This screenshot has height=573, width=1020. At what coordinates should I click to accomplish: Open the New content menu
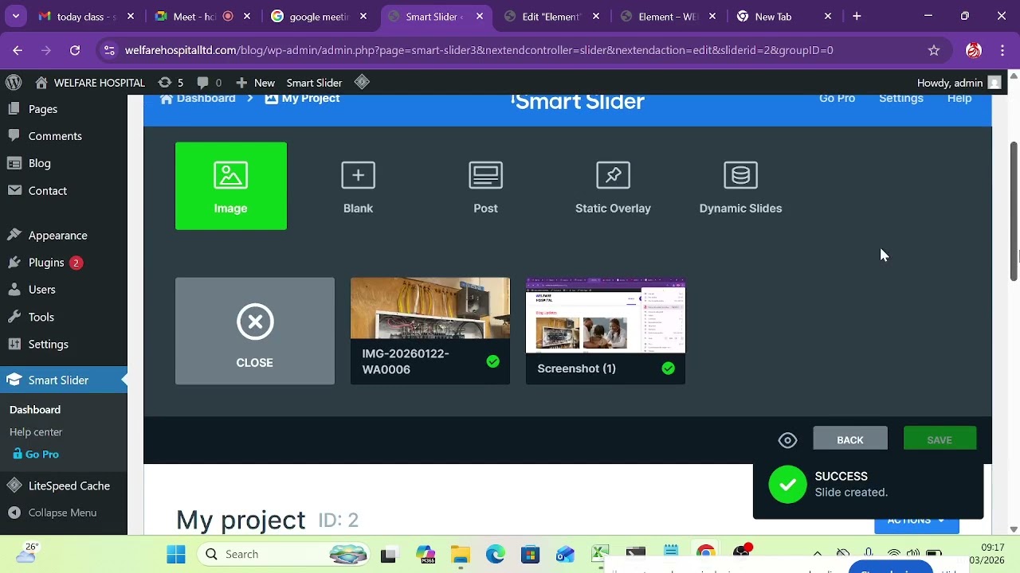tap(255, 83)
